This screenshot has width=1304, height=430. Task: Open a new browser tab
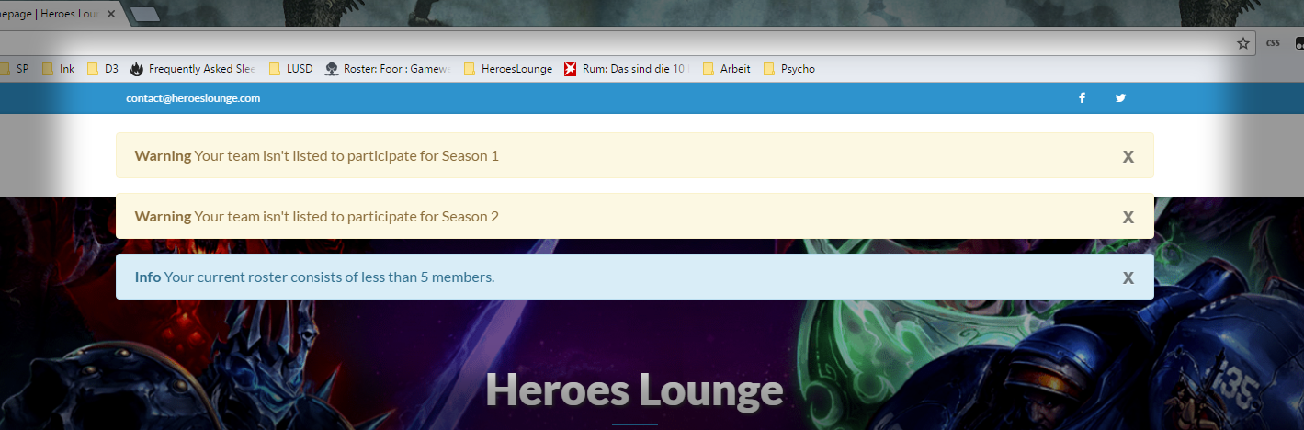pyautogui.click(x=145, y=15)
